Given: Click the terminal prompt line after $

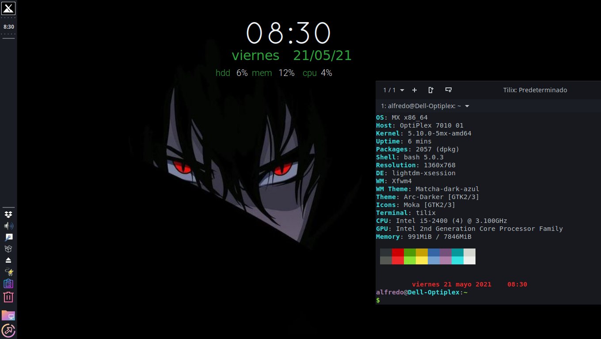Looking at the screenshot, I should pyautogui.click(x=442, y=300).
